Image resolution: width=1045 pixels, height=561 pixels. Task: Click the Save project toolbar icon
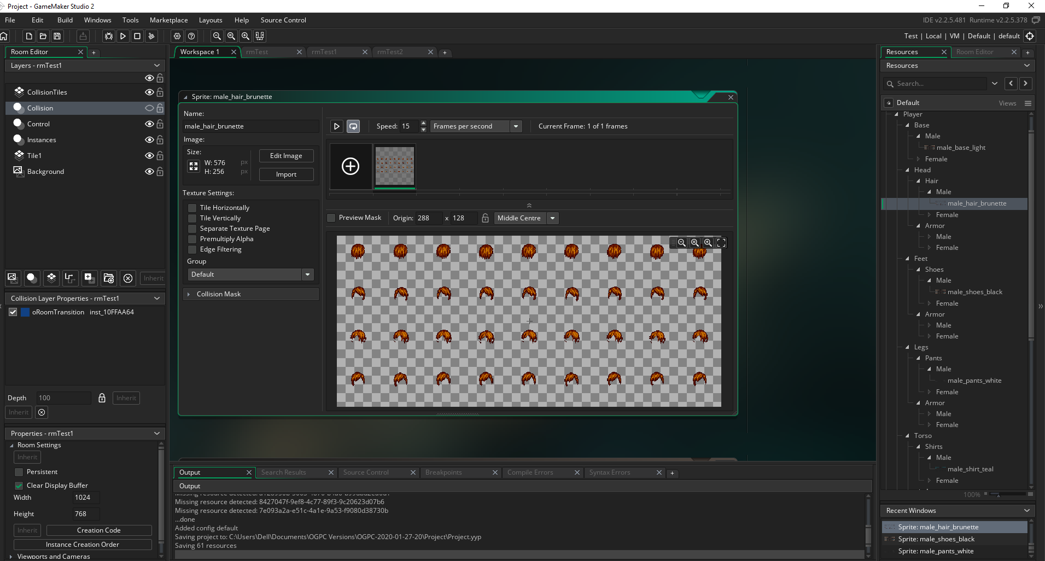tap(57, 36)
